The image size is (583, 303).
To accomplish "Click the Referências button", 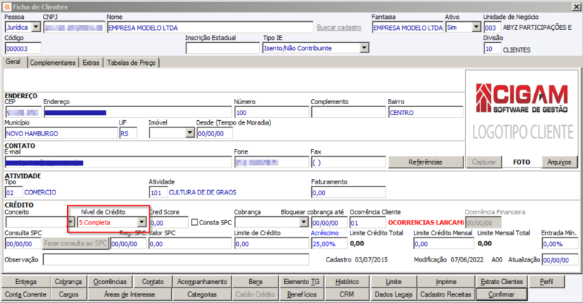I will click(x=426, y=162).
